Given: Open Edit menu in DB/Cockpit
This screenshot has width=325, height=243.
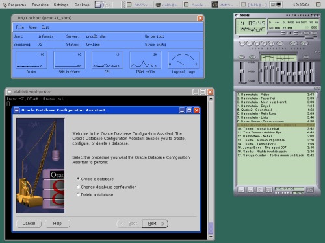Looking at the screenshot, I should (45, 27).
